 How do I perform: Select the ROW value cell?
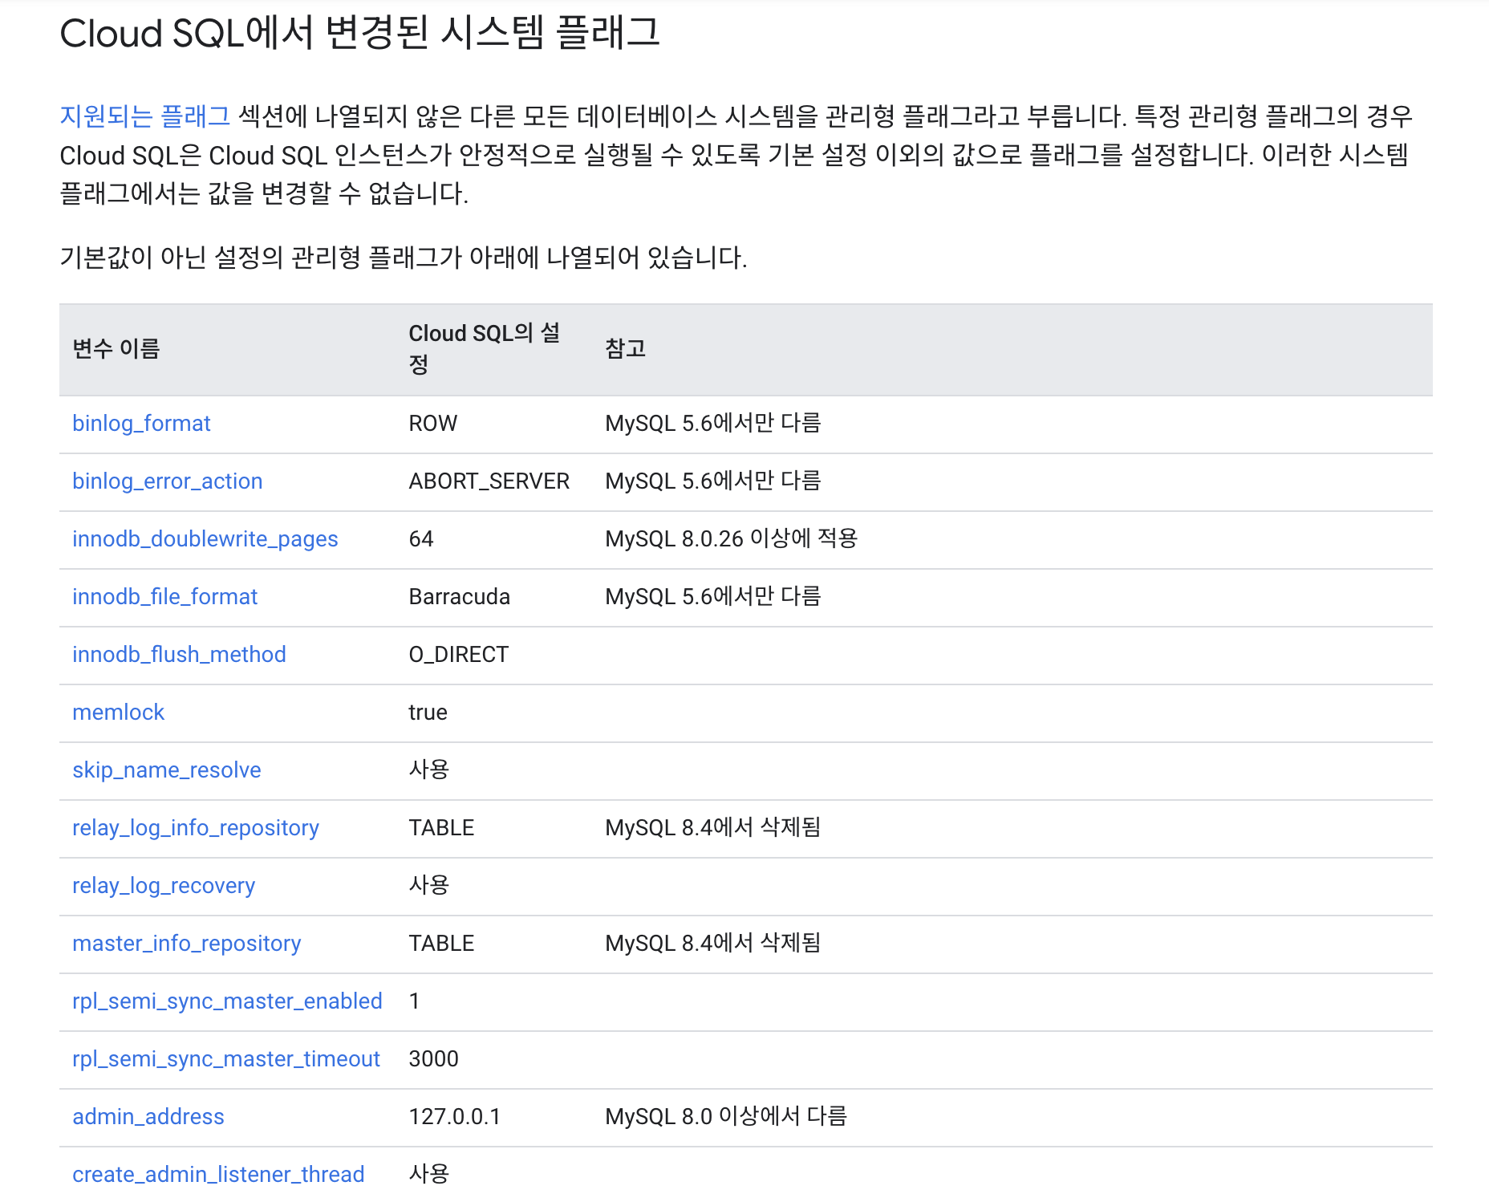(433, 424)
